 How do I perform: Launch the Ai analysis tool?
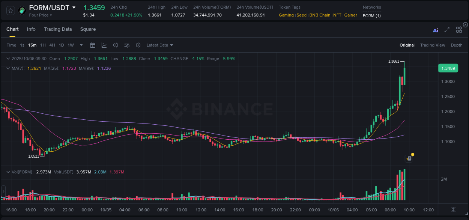click(436, 30)
